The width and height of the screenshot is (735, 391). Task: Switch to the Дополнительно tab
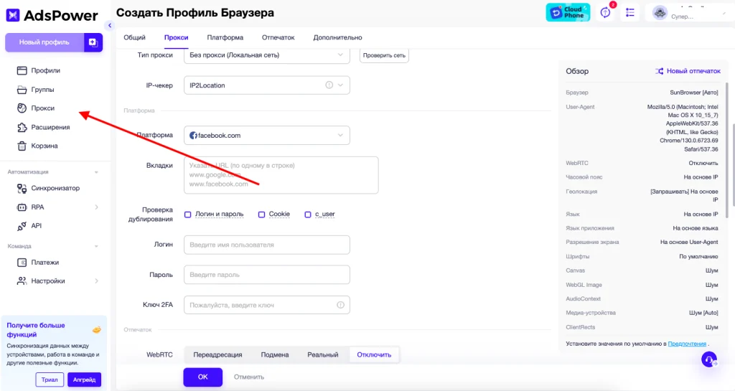tap(337, 37)
